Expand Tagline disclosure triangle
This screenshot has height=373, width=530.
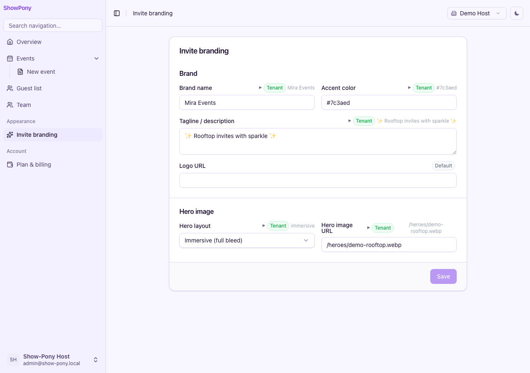350,121
